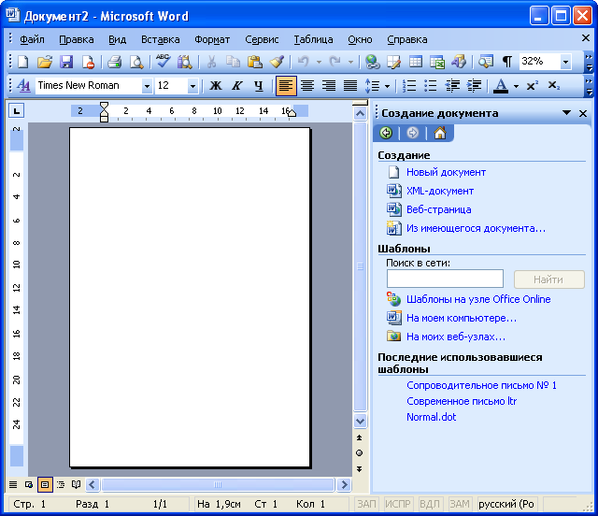598x516 pixels.
Task: Open the Правка menu
Action: (77, 39)
